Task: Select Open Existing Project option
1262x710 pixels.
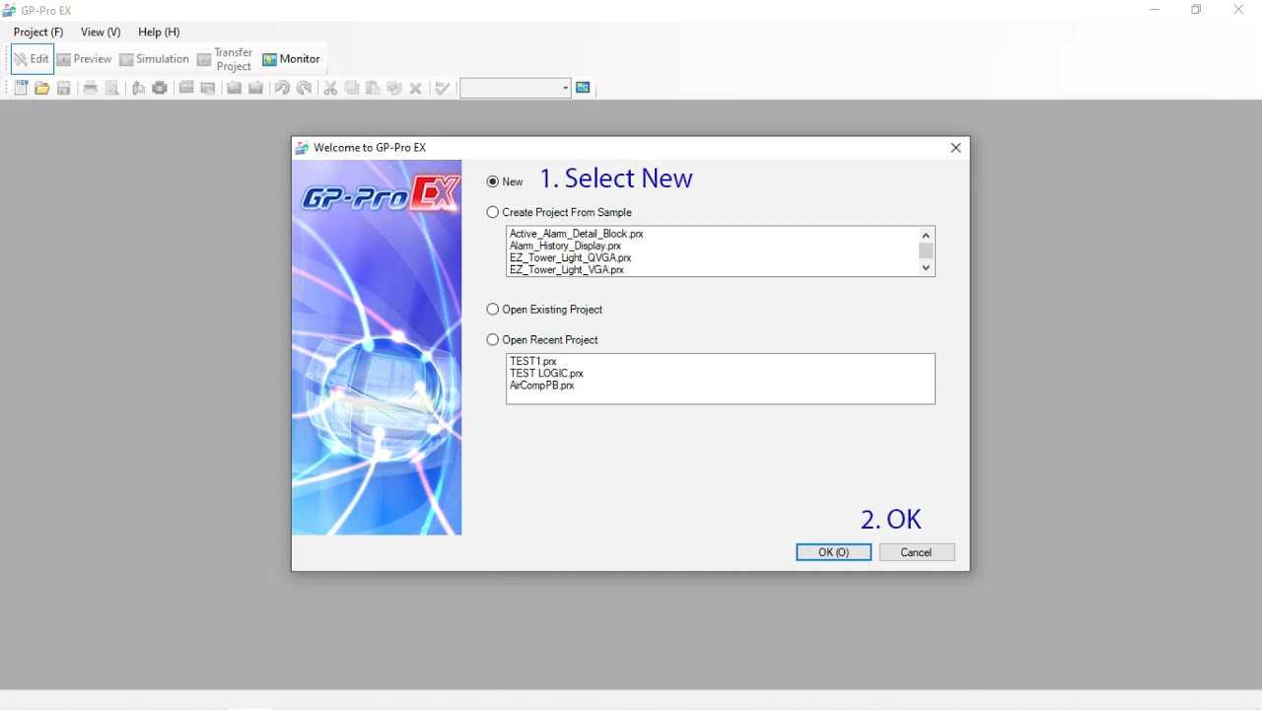Action: click(x=493, y=309)
